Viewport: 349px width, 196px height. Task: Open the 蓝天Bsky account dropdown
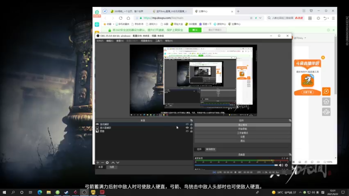299,38
